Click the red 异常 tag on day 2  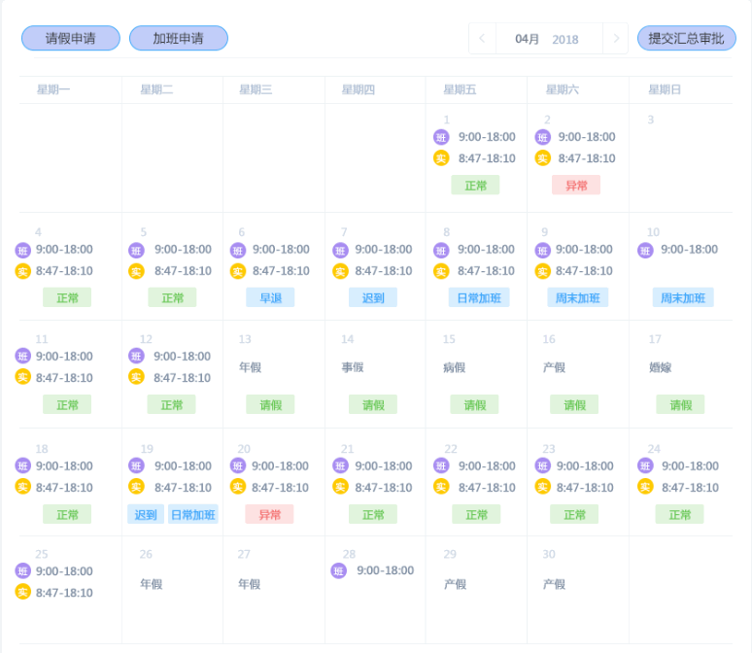coord(576,186)
